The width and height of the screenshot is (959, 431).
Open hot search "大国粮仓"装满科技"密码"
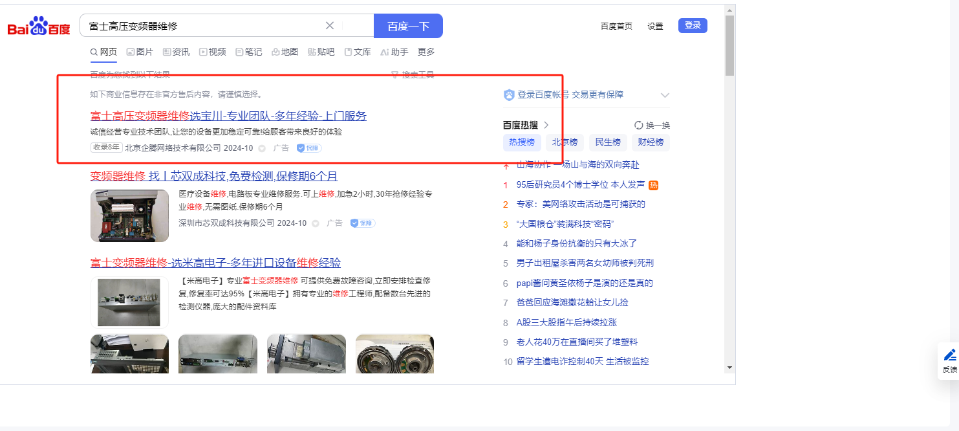point(565,225)
